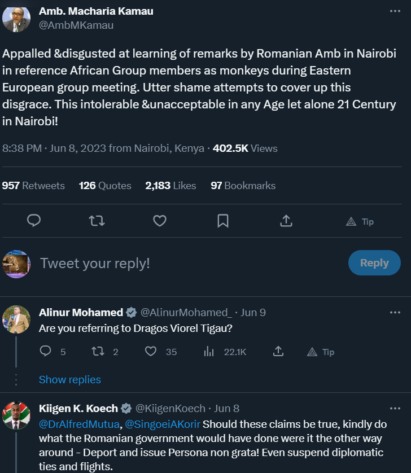Like Alinur Mohamed's reply
This screenshot has width=411, height=473.
point(151,352)
